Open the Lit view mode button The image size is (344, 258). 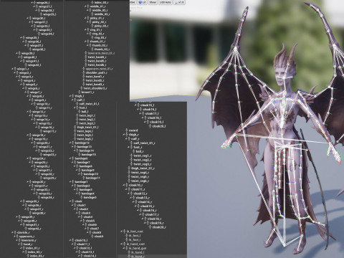[x=142, y=2]
